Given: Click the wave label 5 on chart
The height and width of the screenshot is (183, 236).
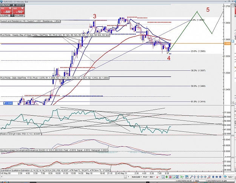Looking at the screenshot, I should pyautogui.click(x=208, y=10).
